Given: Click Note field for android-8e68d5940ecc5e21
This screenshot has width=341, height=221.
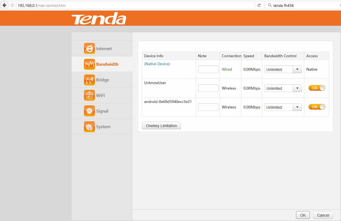Looking at the screenshot, I should [x=208, y=107].
